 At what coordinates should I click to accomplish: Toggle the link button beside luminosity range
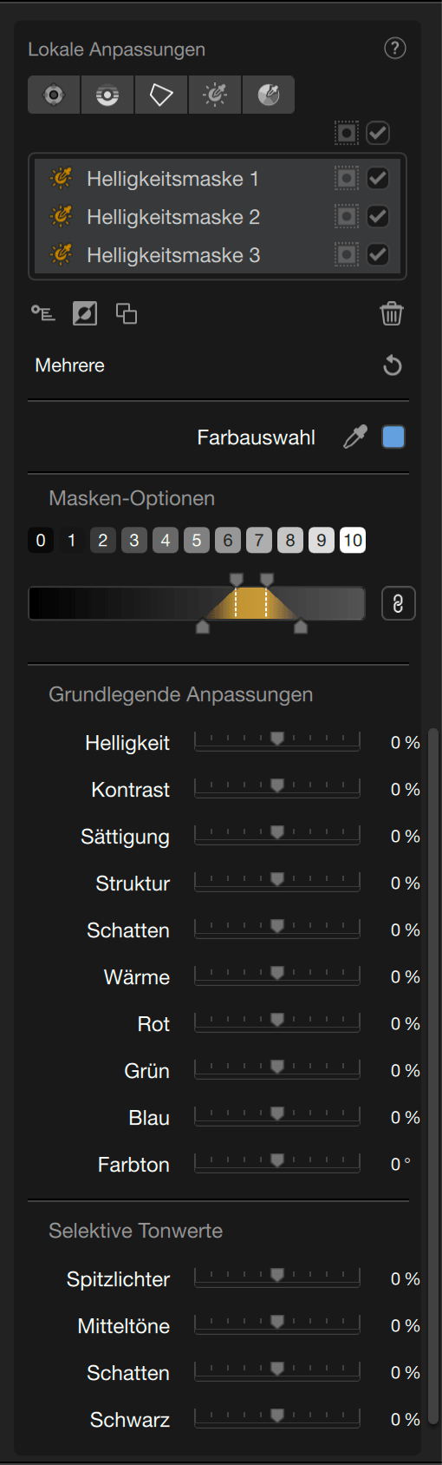click(x=399, y=604)
